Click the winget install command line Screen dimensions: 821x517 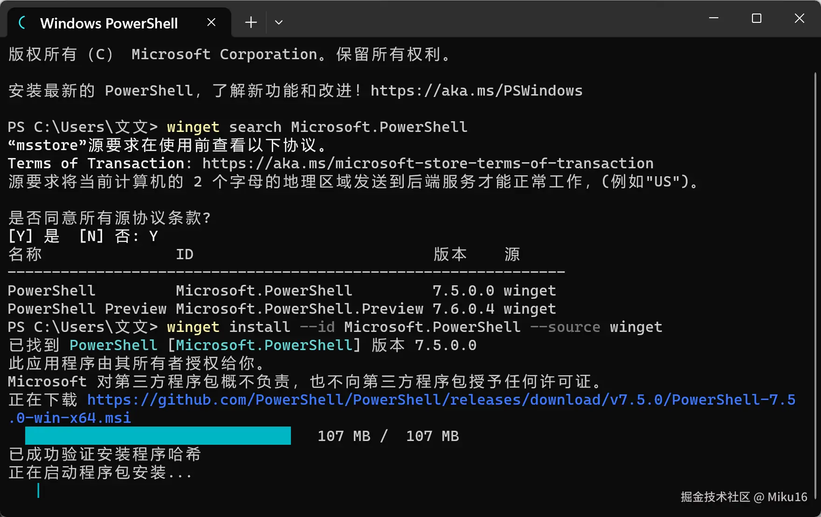tap(414, 327)
